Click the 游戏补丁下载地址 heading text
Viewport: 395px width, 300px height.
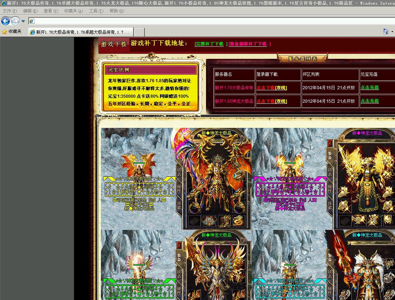159,43
